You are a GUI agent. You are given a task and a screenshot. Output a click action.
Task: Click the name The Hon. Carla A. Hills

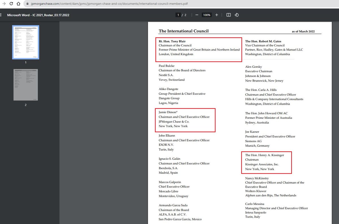[x=261, y=90]
